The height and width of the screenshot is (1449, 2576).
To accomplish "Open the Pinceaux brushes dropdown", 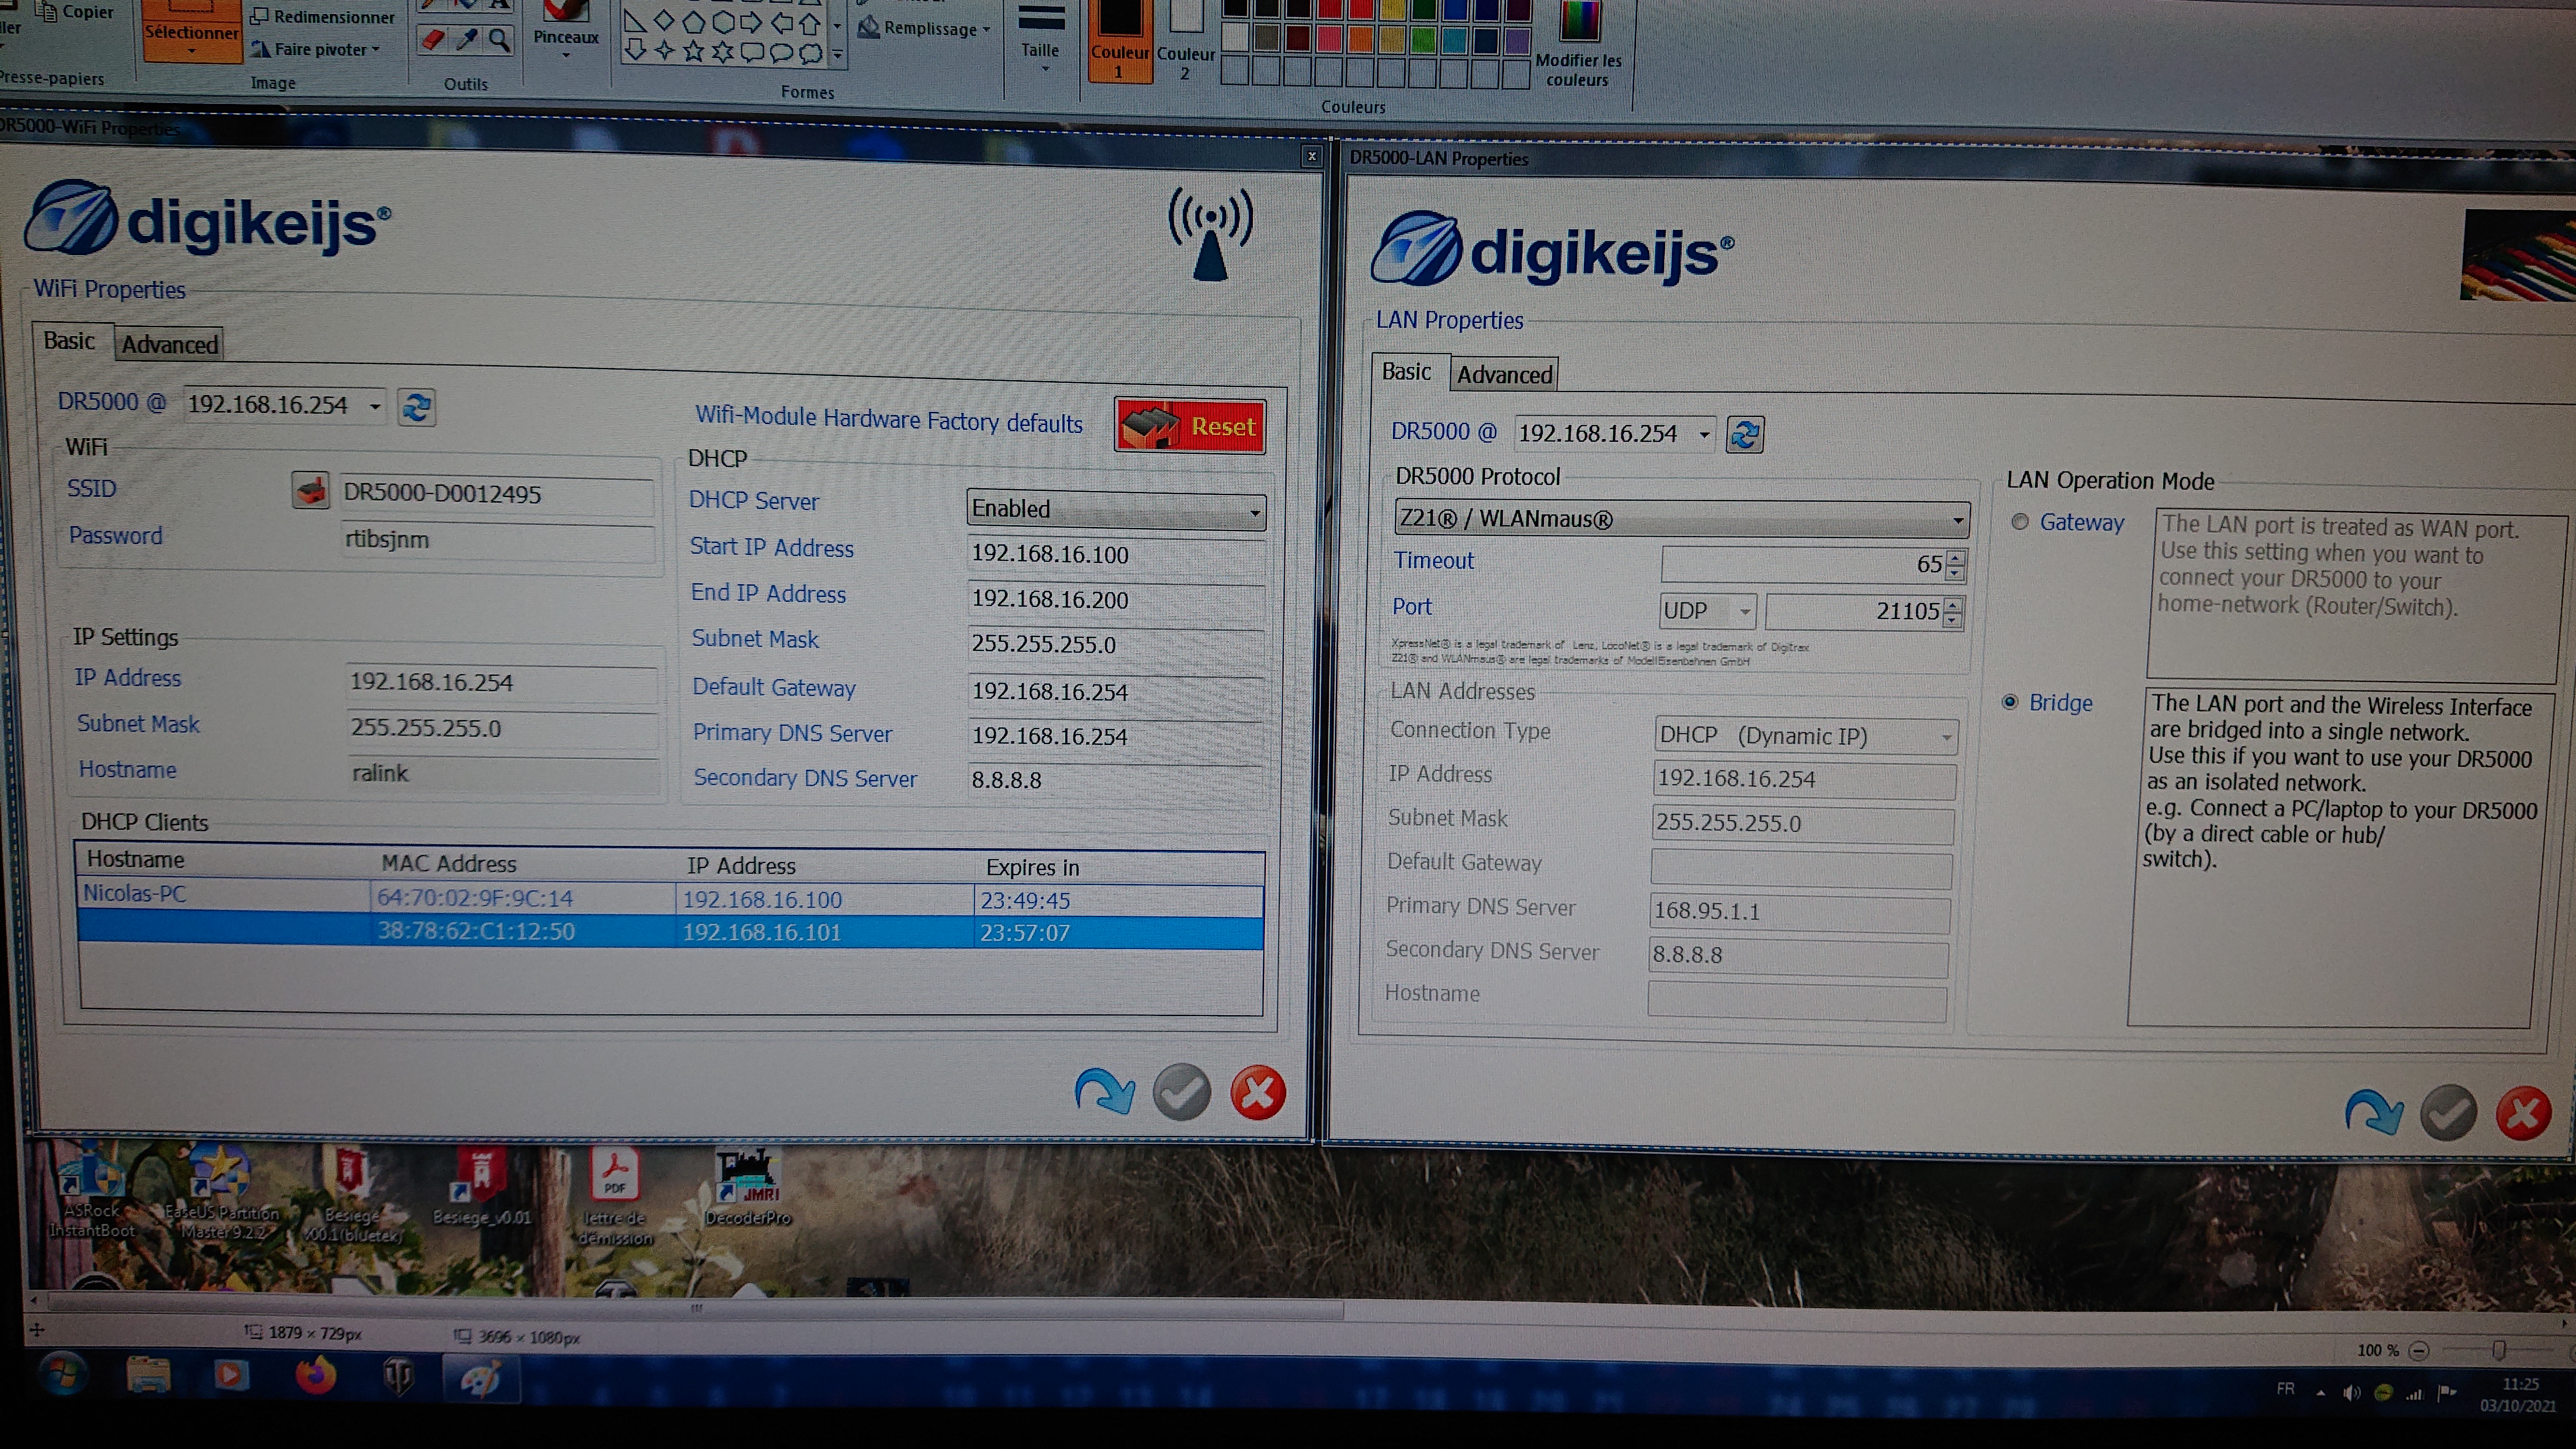I will [566, 37].
